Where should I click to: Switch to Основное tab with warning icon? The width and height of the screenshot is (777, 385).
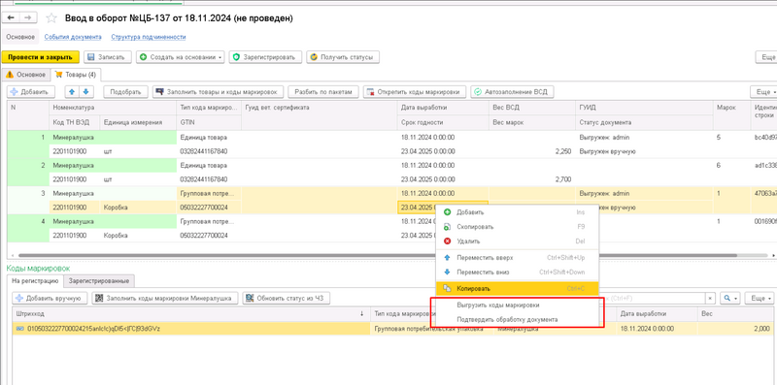(26, 75)
